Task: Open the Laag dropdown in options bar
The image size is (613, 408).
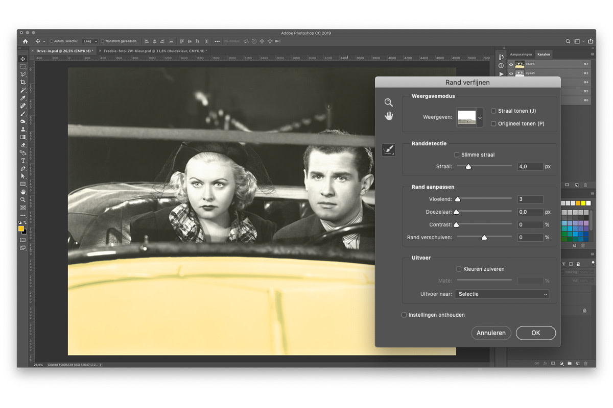Action: click(90, 41)
